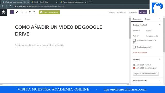Click Mover a la papelera link
165x93 pixels.
pos(140,52)
